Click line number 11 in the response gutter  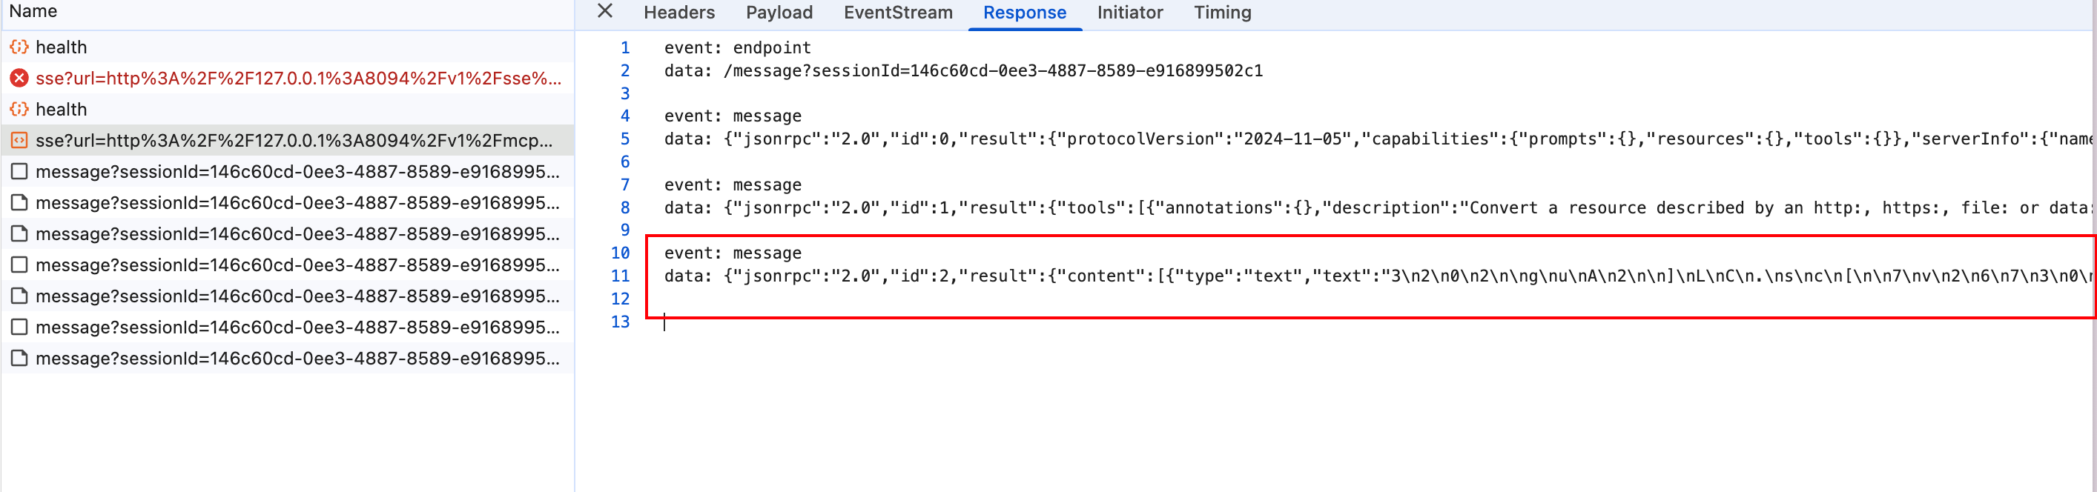pyautogui.click(x=621, y=276)
